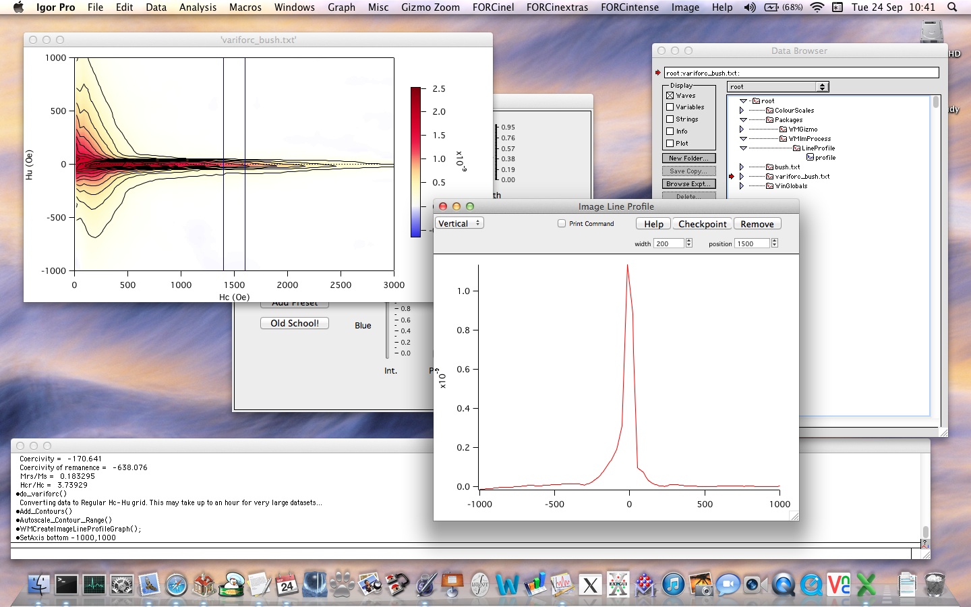Tick the Print Command checkbox
Screen dimensions: 971x607
562,224
